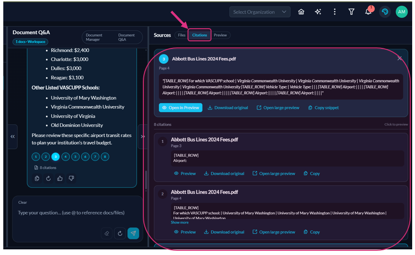Open the three-dot more options menu
This screenshot has width=415, height=255.
[x=335, y=12]
